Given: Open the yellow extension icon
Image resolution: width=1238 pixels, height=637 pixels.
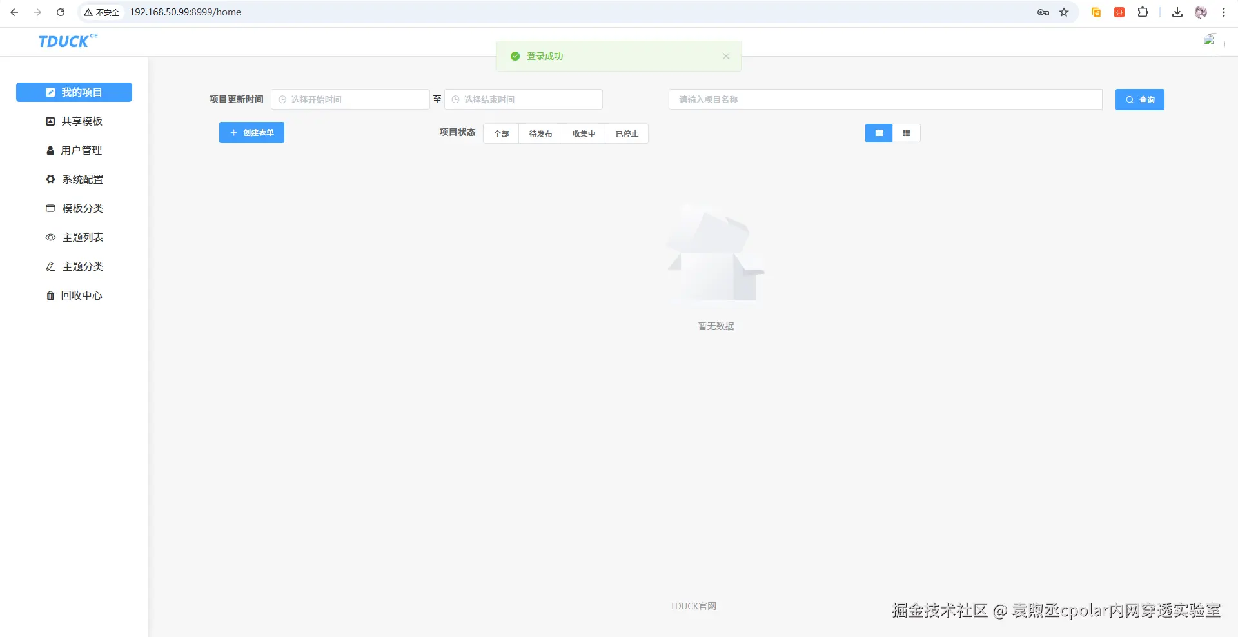Looking at the screenshot, I should (x=1096, y=12).
